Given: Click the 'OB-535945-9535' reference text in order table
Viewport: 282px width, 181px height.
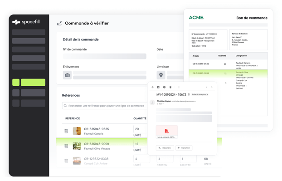Looking at the screenshot, I should point(97,129).
